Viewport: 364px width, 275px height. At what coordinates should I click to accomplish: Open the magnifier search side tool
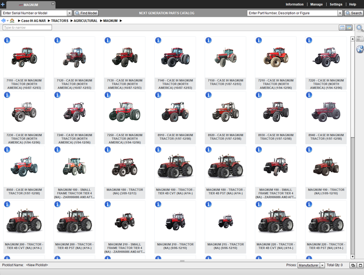click(360, 28)
